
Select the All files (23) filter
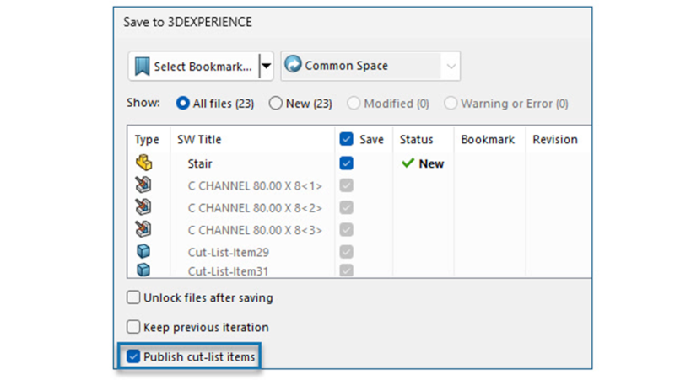[182, 104]
